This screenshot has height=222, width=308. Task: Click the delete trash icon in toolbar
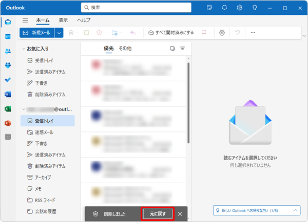pos(71,33)
